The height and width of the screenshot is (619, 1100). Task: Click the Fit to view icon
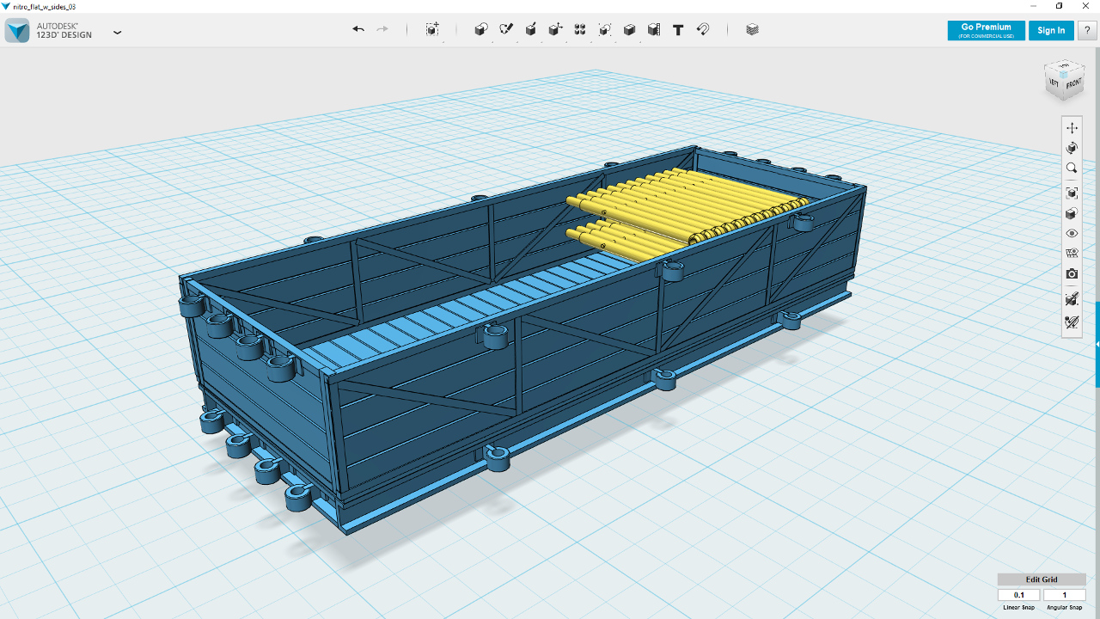[x=1072, y=193]
